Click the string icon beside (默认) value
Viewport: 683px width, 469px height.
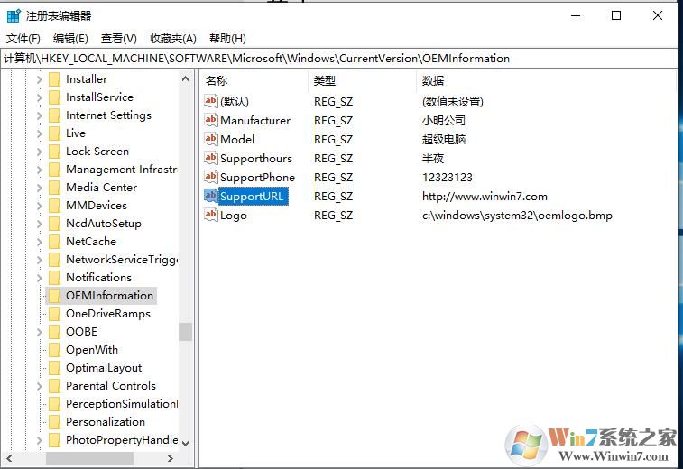[211, 101]
